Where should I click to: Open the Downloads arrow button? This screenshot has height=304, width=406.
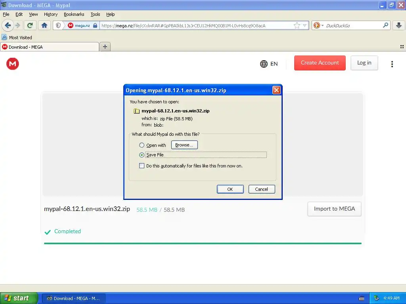tap(399, 25)
